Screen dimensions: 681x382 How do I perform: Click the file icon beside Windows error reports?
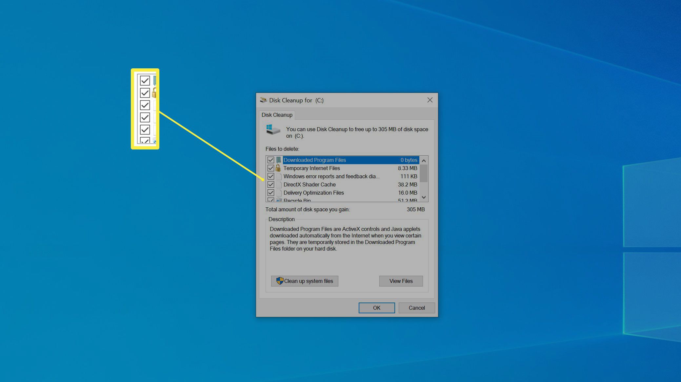[279, 176]
